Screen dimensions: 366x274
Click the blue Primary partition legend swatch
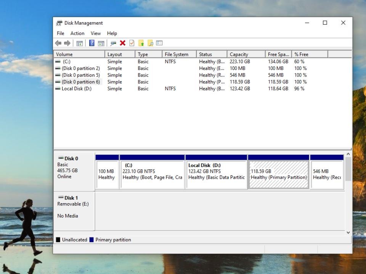[91, 240]
